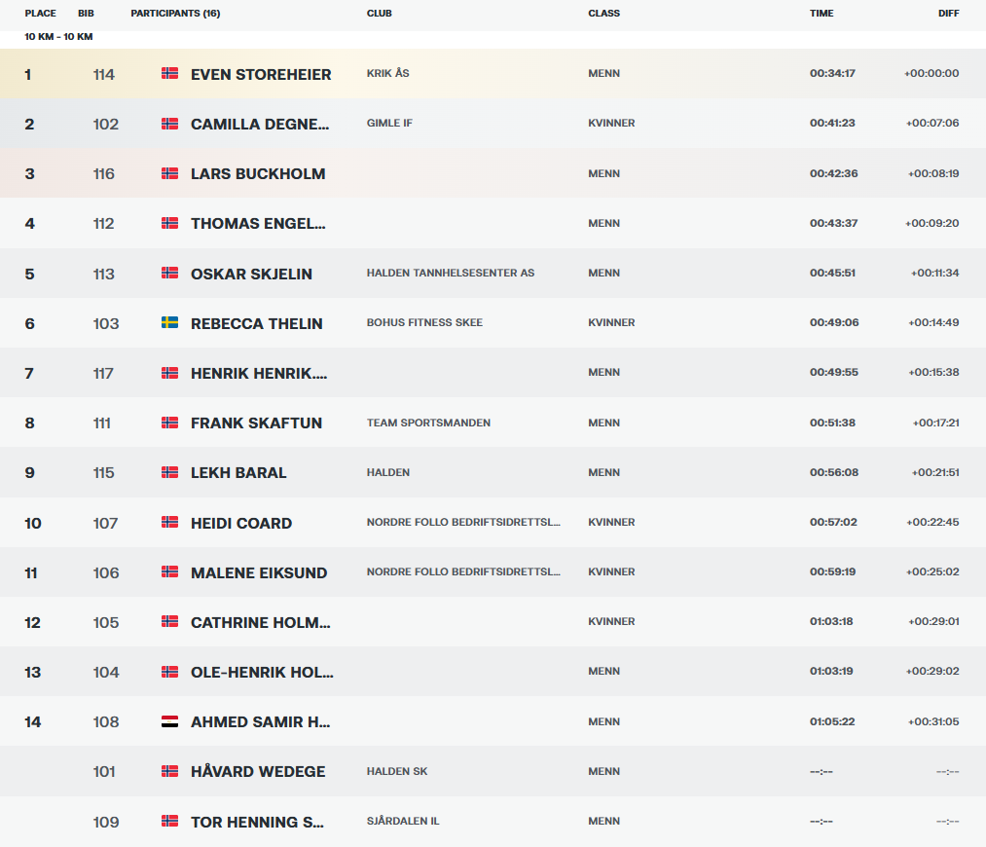Click the Halden Tannhelsesenter AS club name
Viewport: 986px width, 847px height.
coord(450,274)
